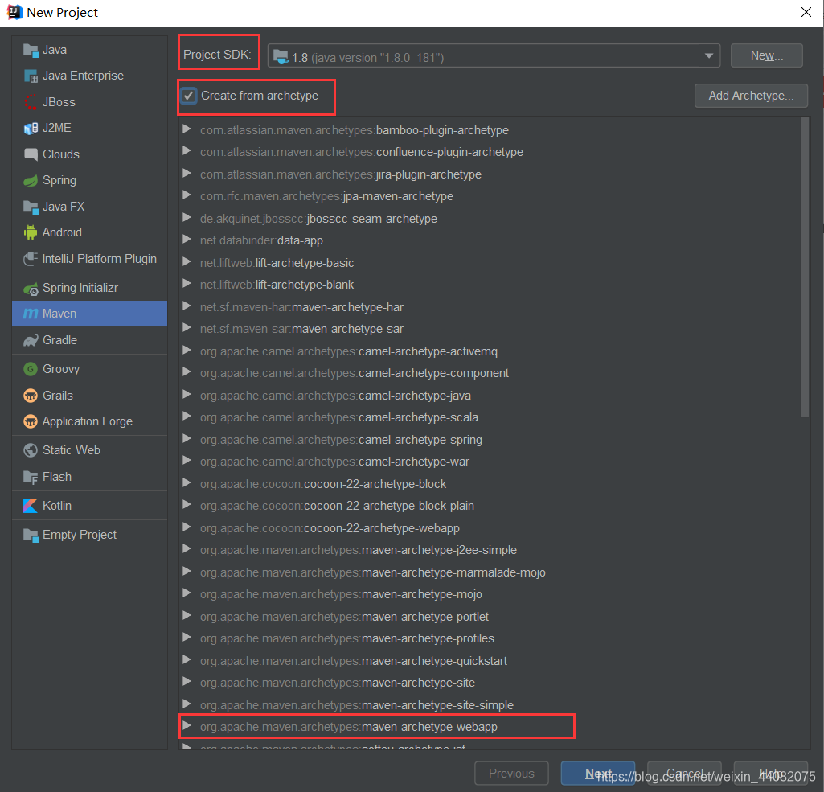
Task: Click the Empty Project icon
Action: pos(31,535)
